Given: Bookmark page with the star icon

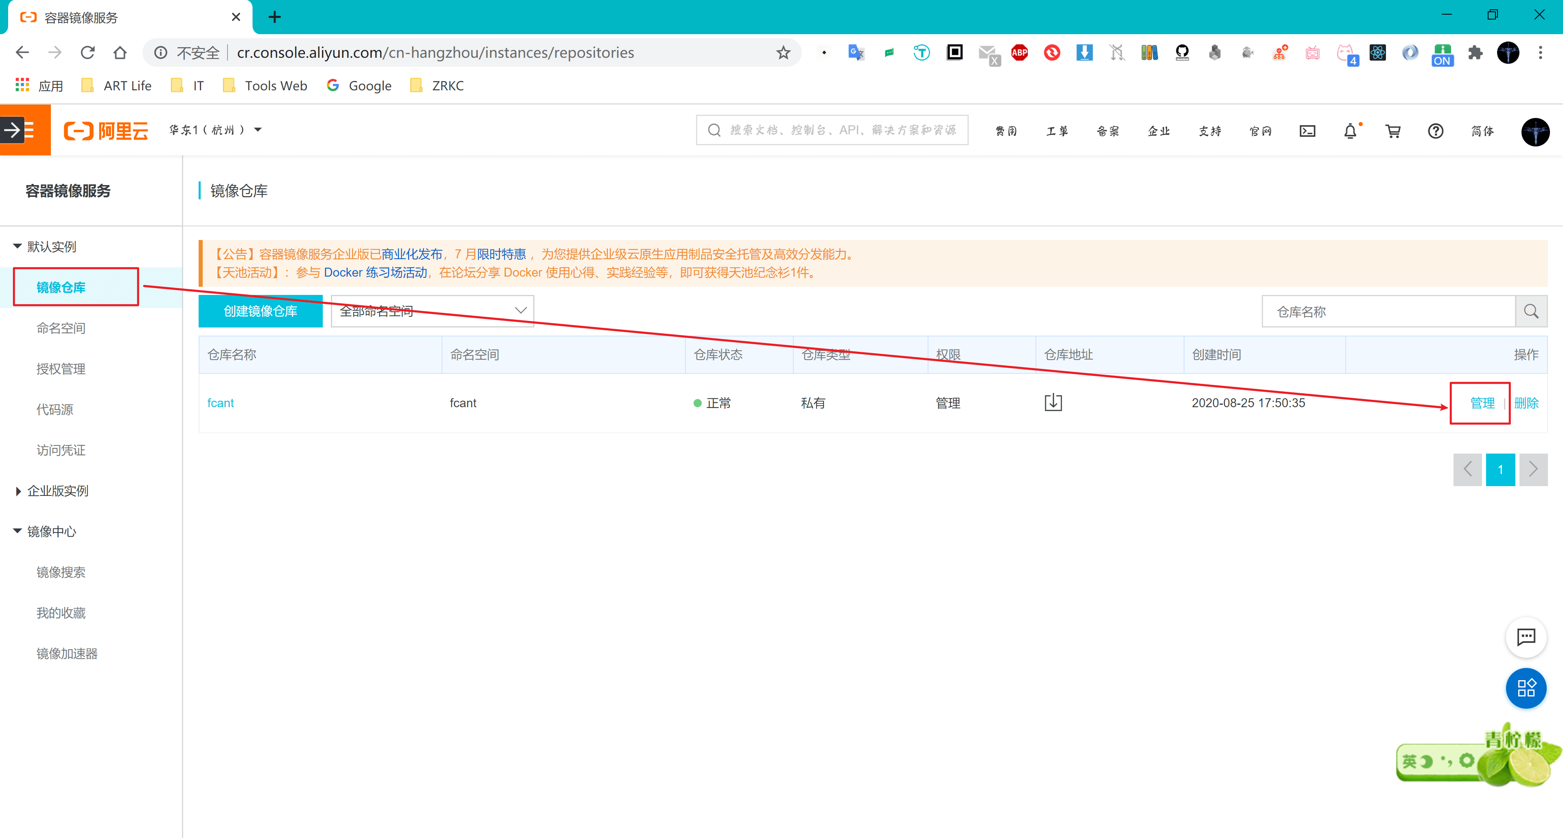Looking at the screenshot, I should click(x=783, y=53).
